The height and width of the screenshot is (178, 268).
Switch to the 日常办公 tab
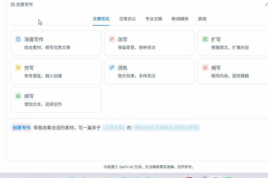coord(127,19)
